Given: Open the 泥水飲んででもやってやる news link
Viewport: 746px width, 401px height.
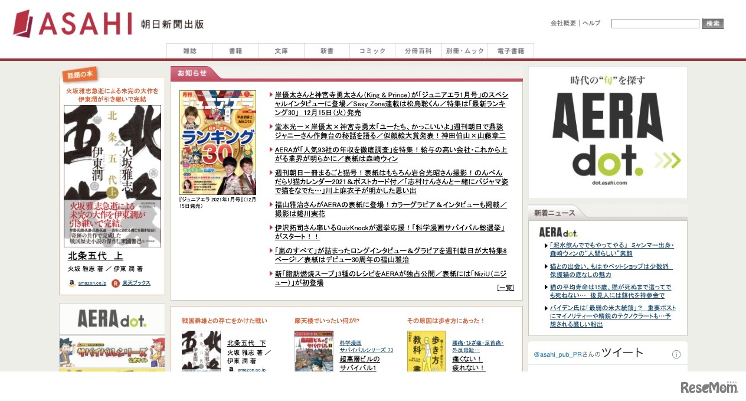Looking at the screenshot, I should pyautogui.click(x=612, y=249).
